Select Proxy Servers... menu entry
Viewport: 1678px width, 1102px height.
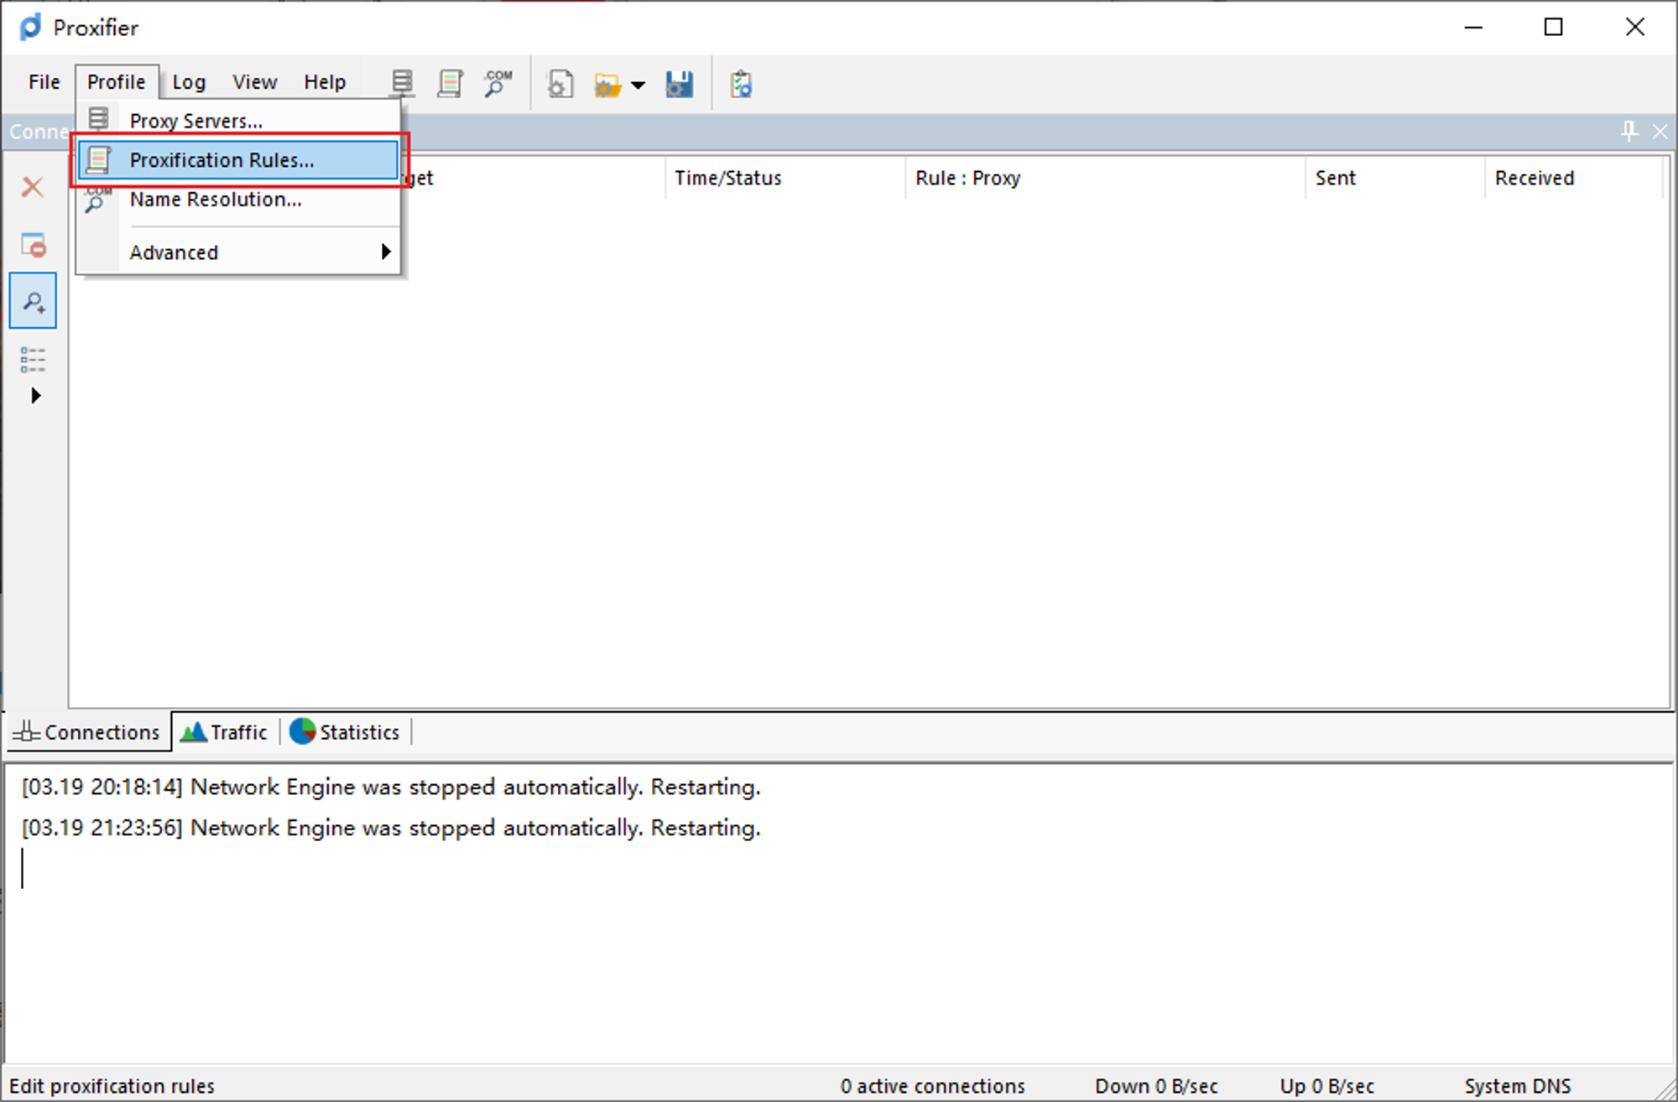(238, 121)
